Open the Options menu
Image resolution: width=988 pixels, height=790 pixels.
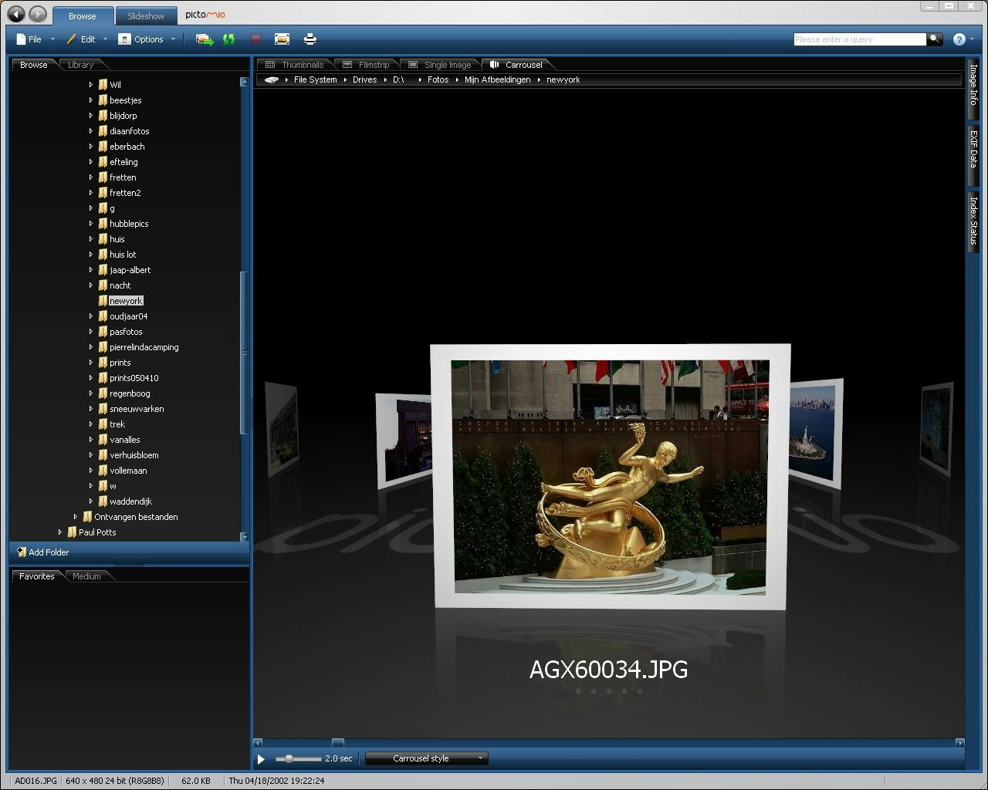141,39
